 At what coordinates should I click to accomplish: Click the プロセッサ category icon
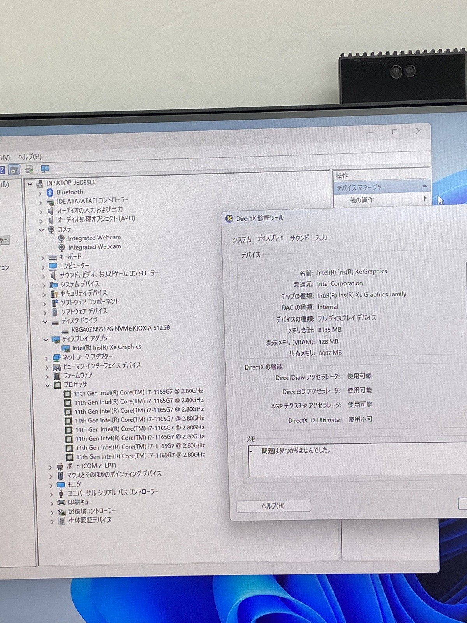[58, 385]
